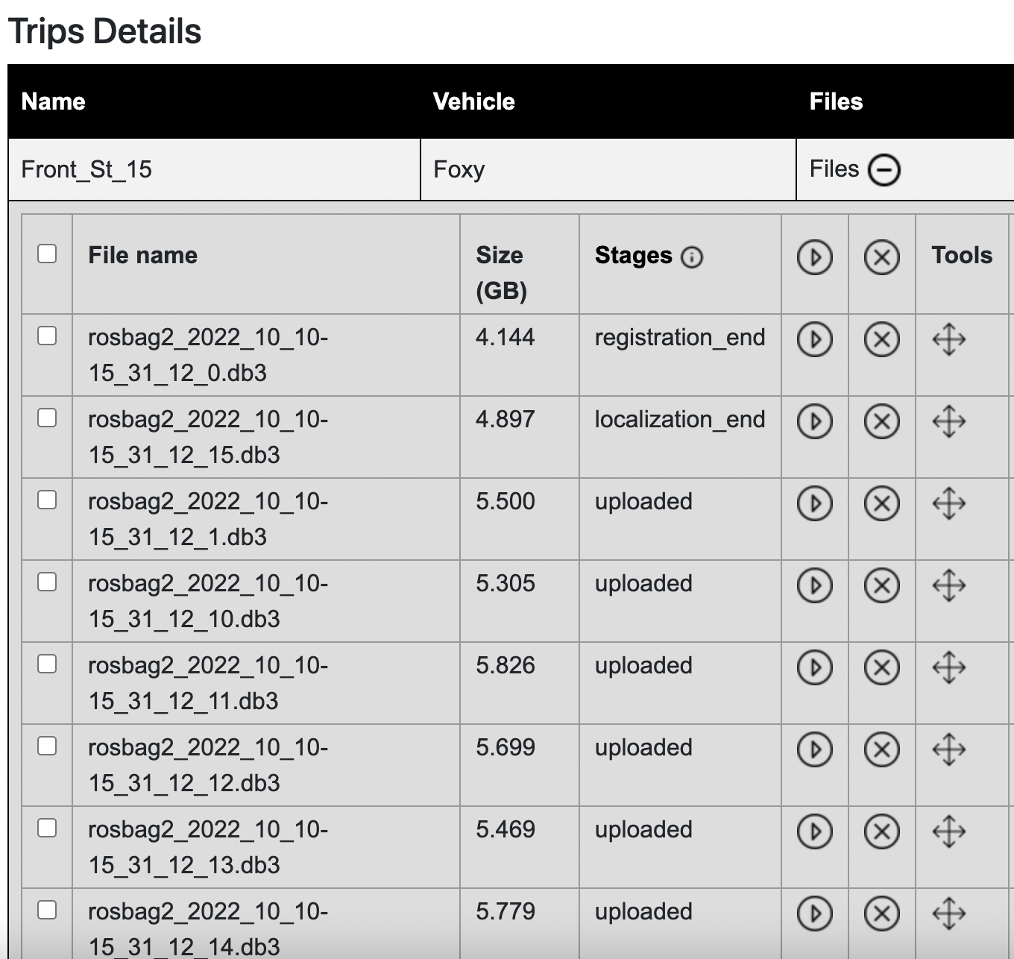Open move tool for 15_31_12_0.db3
Screen dimensions: 1014x959
[949, 339]
